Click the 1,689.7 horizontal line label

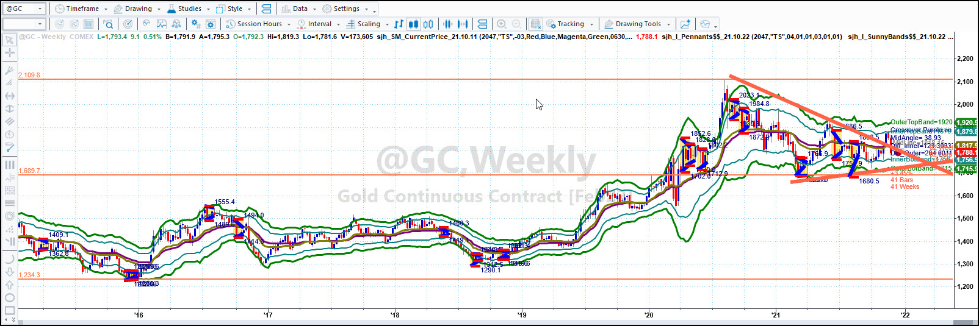[29, 171]
